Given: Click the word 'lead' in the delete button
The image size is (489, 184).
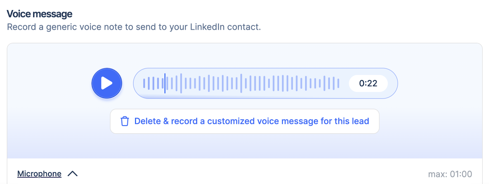Looking at the screenshot, I should tap(360, 121).
